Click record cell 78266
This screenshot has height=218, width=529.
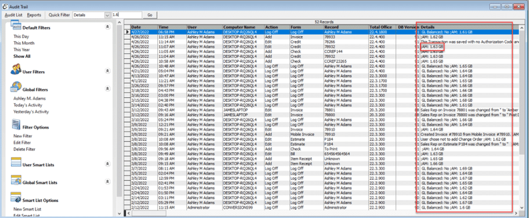pos(346,42)
